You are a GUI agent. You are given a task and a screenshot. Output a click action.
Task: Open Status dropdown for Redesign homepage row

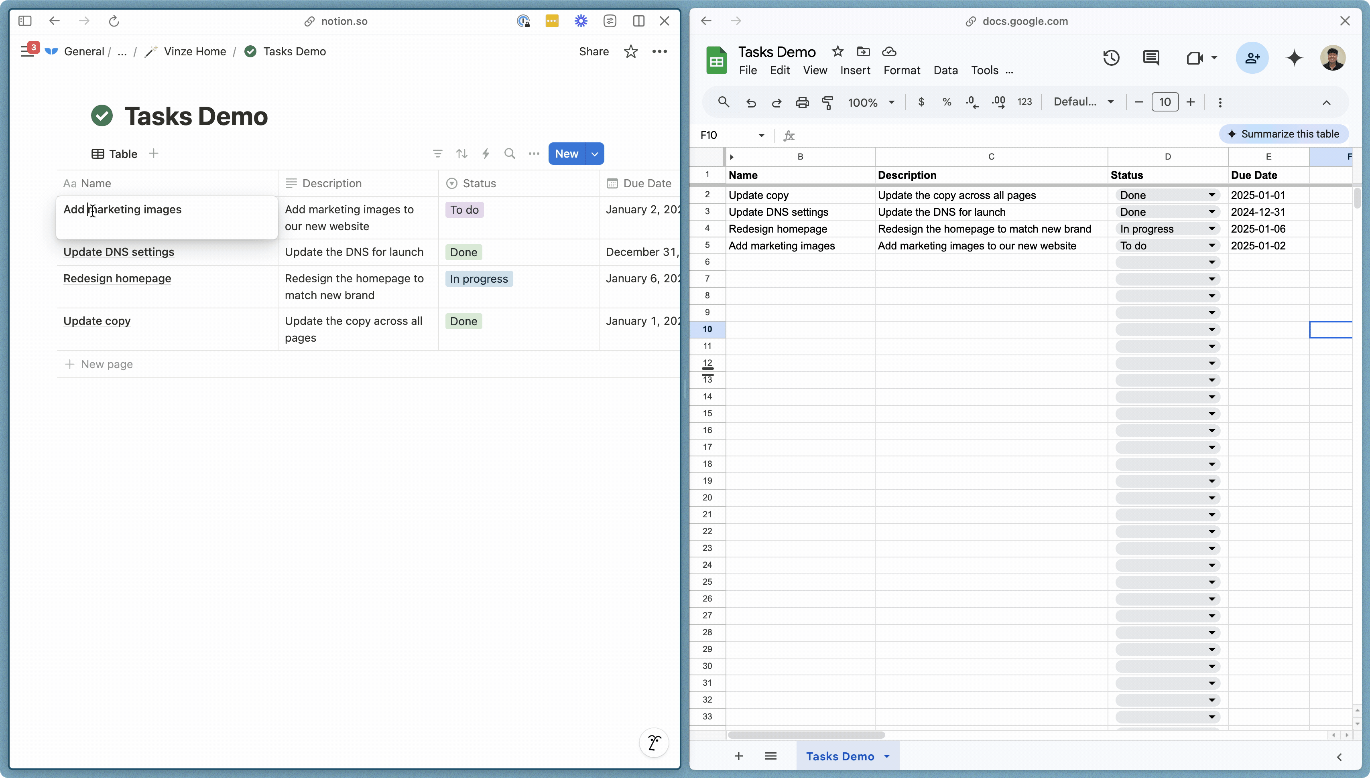pyautogui.click(x=1212, y=229)
